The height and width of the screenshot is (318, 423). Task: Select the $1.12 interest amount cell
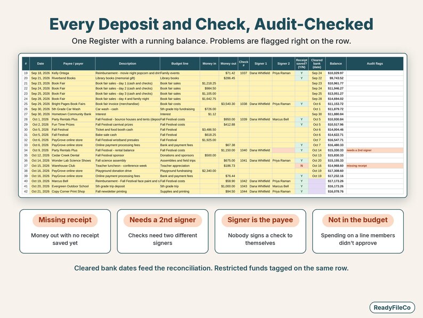(209, 114)
